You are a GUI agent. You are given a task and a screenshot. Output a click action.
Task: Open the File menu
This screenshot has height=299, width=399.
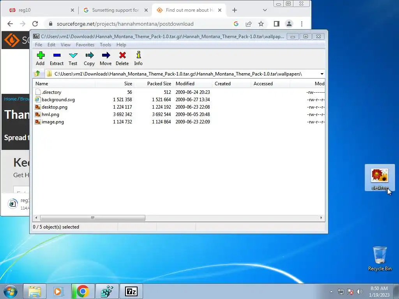(39, 45)
